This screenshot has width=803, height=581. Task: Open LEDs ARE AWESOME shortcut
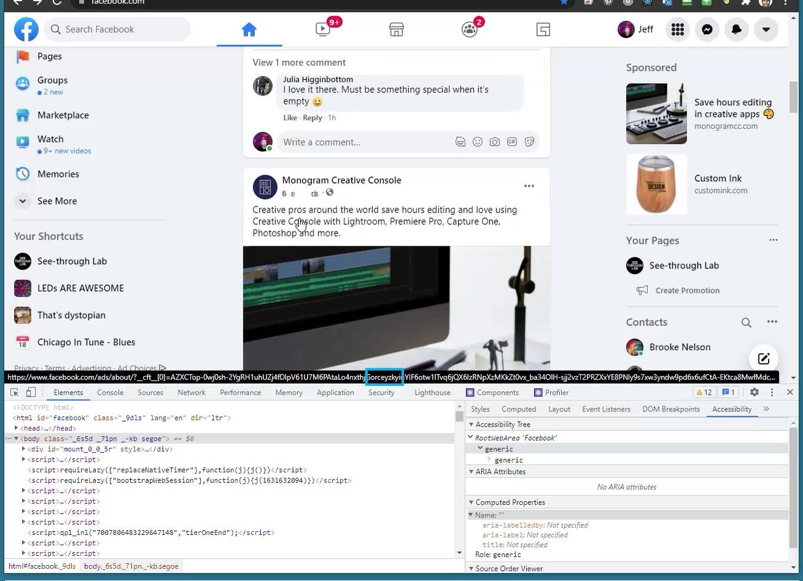point(80,288)
